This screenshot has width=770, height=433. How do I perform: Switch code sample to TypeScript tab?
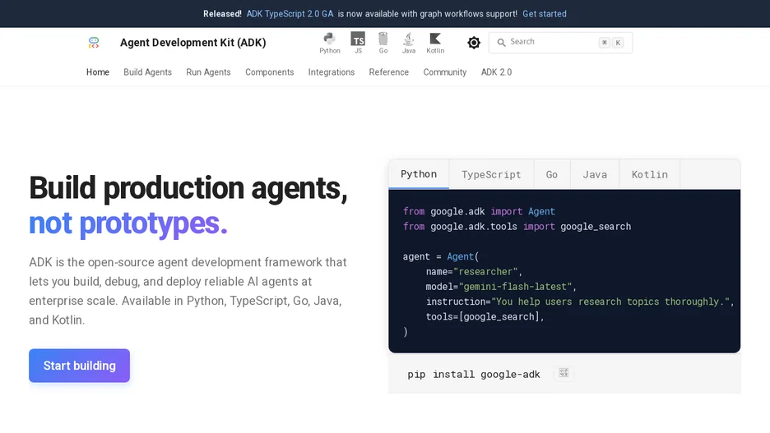[x=492, y=174]
